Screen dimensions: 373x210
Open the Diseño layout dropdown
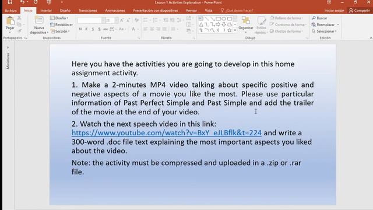click(59, 18)
